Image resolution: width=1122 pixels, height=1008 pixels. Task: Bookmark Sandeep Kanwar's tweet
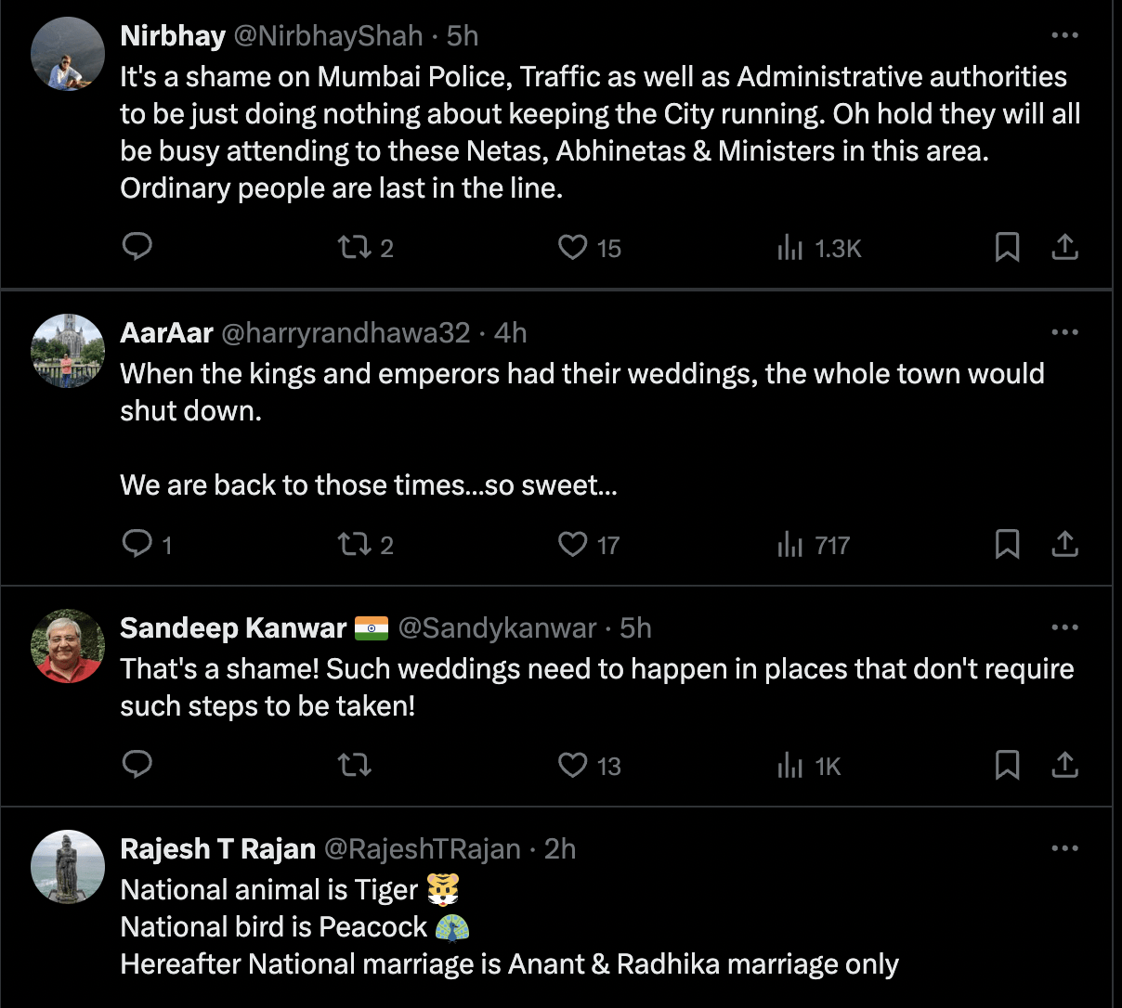click(x=1008, y=765)
